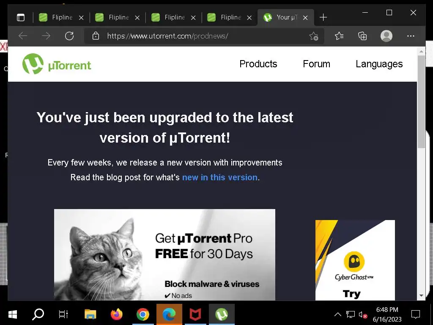Close the third Flipline tab
Screen dimensions: 433x325
click(x=193, y=18)
